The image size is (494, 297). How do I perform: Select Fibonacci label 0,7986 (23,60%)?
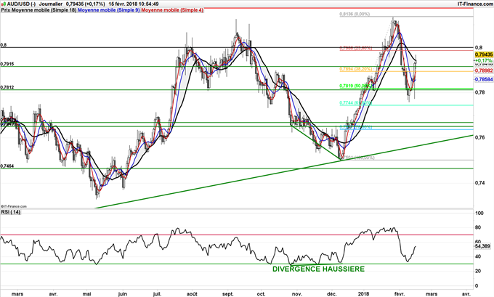pyautogui.click(x=356, y=48)
